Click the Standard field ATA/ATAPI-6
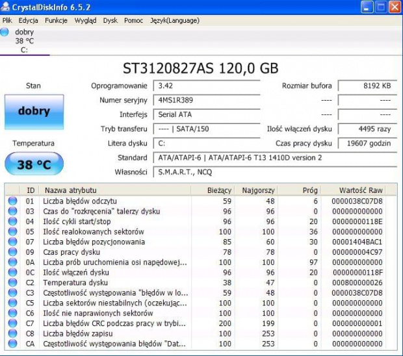 click(x=275, y=158)
